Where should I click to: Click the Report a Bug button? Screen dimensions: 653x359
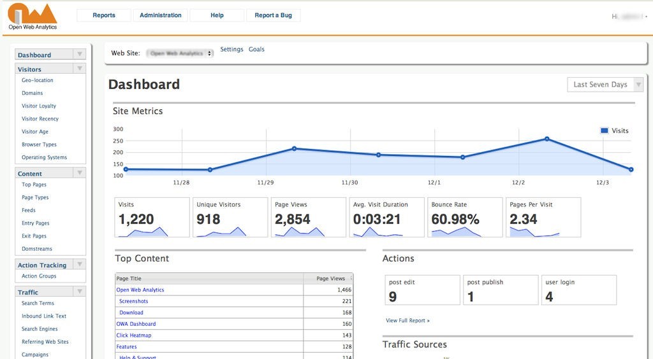(273, 15)
